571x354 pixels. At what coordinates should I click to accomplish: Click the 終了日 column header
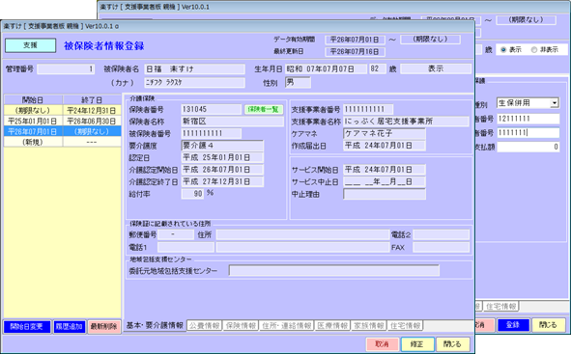92,100
